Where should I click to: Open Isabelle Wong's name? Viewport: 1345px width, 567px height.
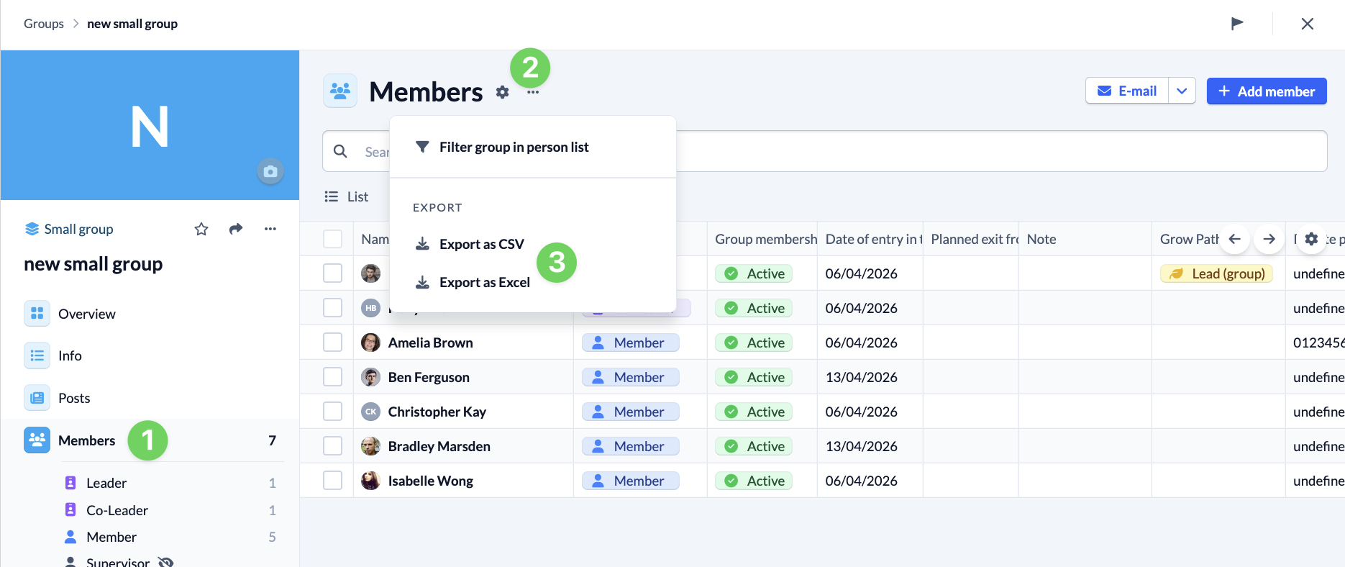click(430, 481)
